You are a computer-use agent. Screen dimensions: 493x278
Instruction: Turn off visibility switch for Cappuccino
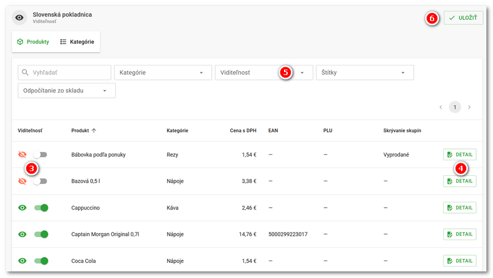[41, 208]
